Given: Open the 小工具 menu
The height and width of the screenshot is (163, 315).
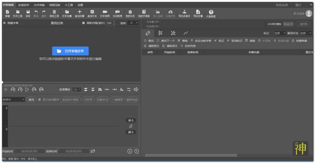Looking at the screenshot, I should (x=69, y=5).
